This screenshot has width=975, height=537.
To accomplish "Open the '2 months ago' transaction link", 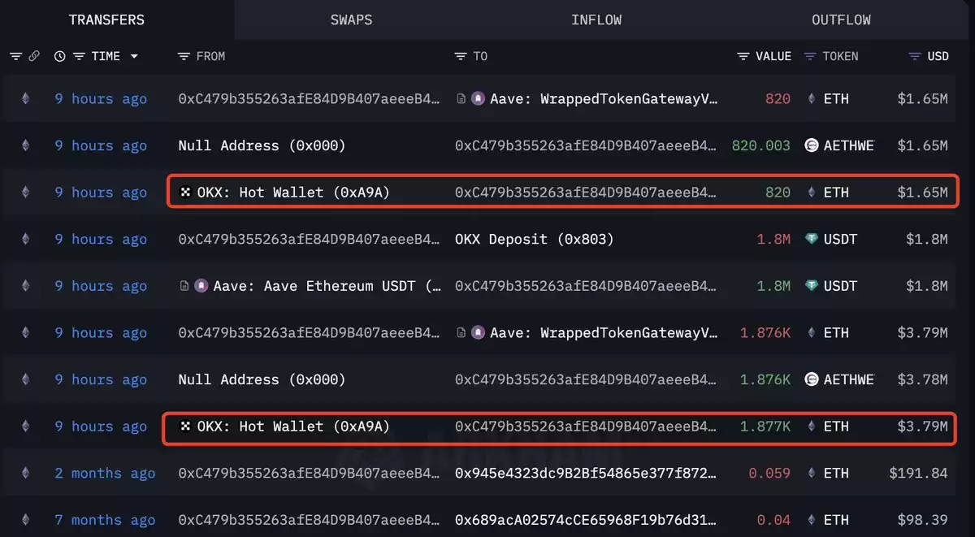I will pos(105,474).
